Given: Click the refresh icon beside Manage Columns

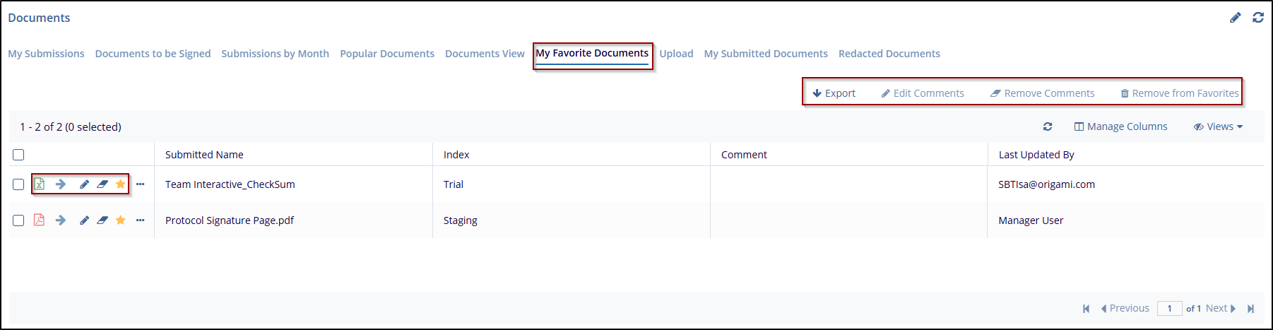Looking at the screenshot, I should 1048,126.
